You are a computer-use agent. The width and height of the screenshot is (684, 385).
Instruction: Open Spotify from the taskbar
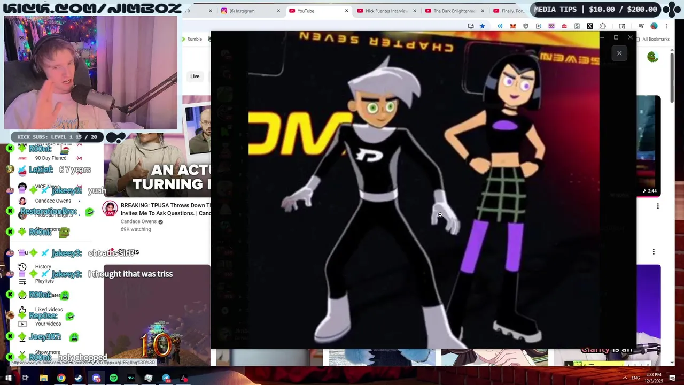[114, 378]
